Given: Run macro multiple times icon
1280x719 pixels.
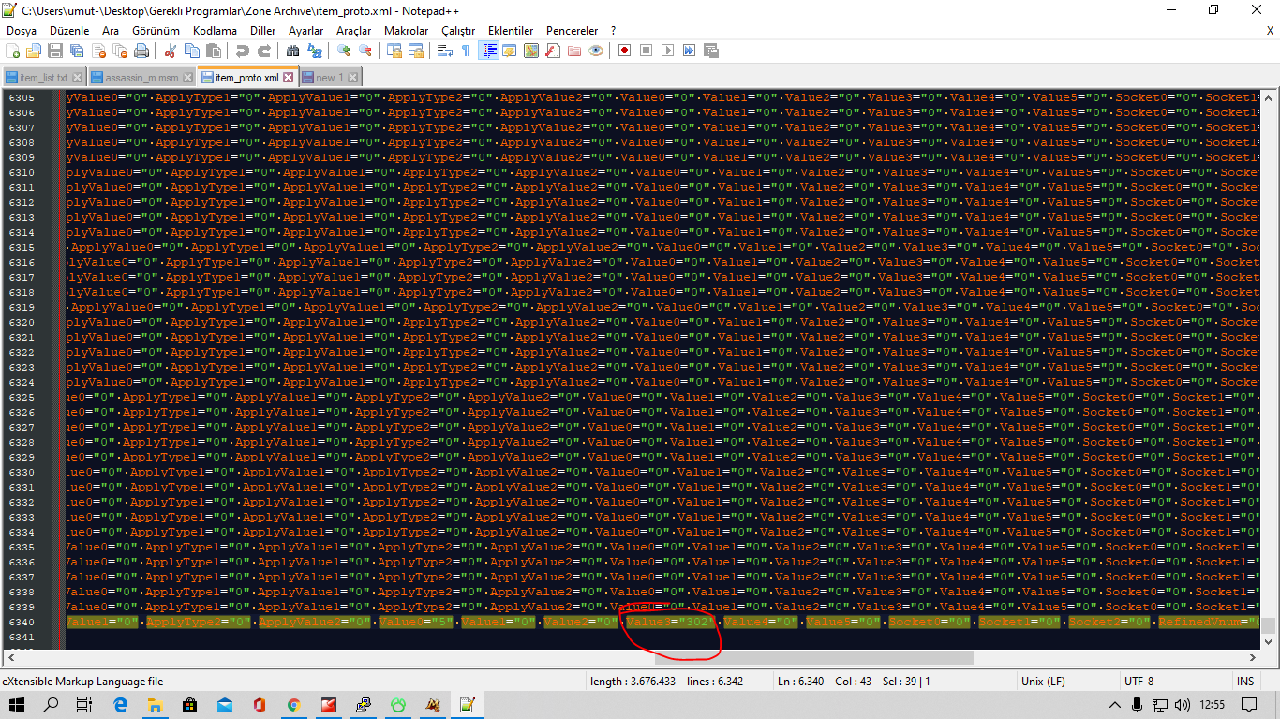Looking at the screenshot, I should click(x=690, y=51).
